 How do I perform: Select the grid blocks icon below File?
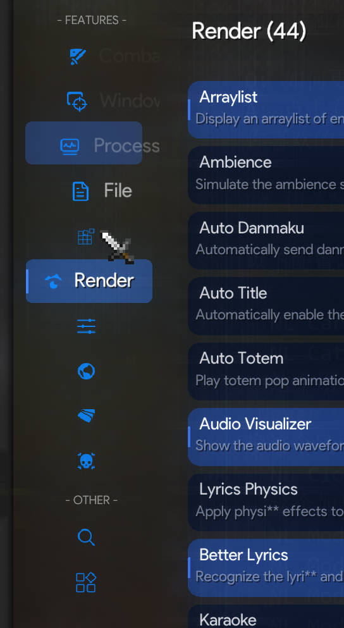pyautogui.click(x=86, y=237)
